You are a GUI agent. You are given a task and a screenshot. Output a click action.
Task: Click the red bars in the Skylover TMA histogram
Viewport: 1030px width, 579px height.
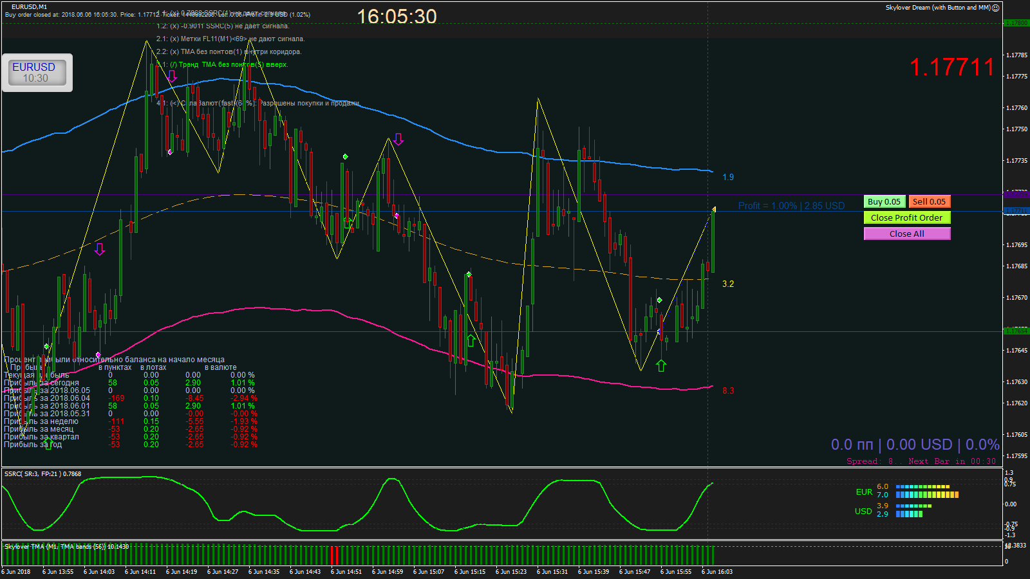point(334,555)
